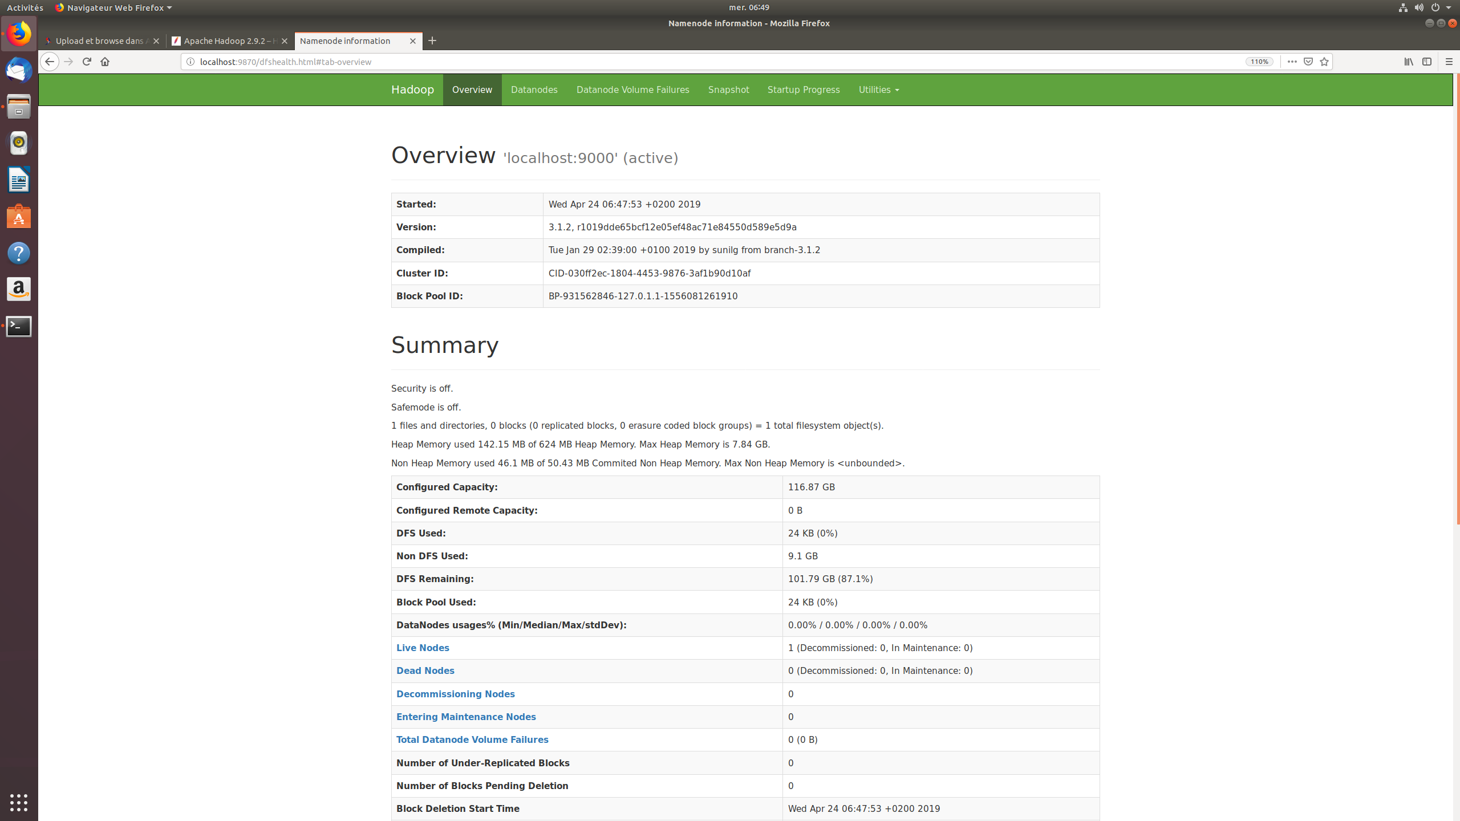Viewport: 1460px width, 821px height.
Task: Open the clock showing mer. 06:49
Action: [x=749, y=7]
